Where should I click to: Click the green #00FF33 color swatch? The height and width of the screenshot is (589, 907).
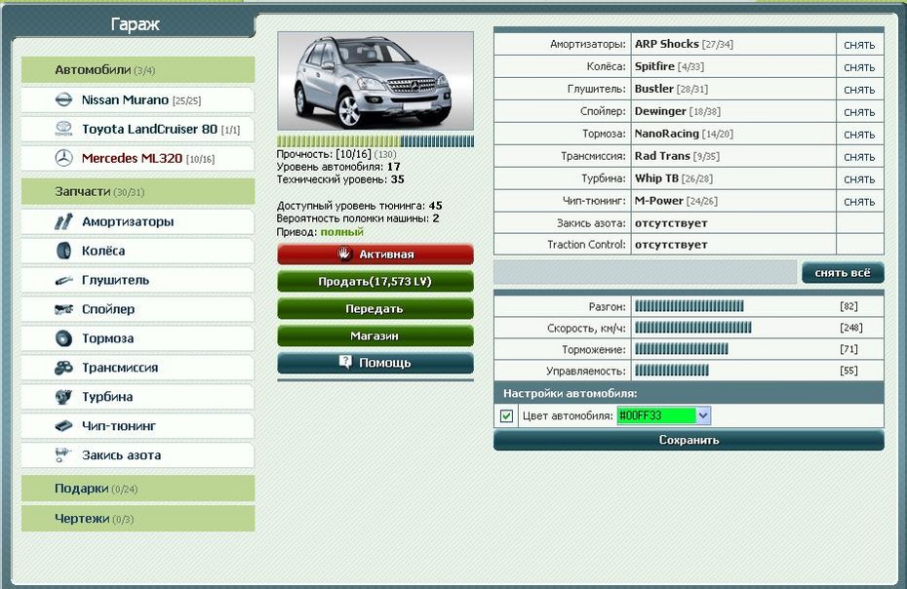[x=656, y=415]
